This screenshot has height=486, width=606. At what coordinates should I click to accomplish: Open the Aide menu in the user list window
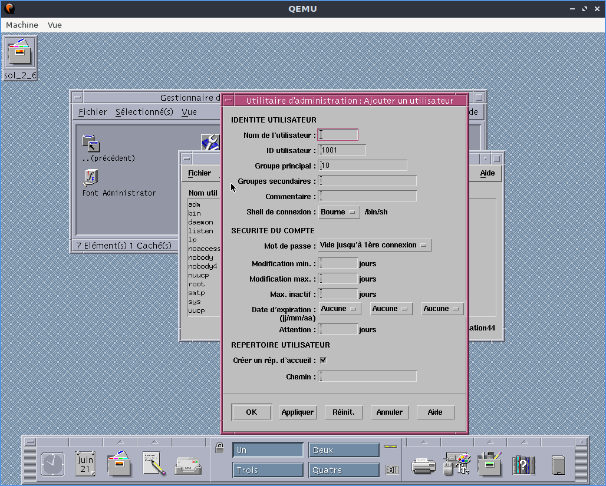coord(488,173)
